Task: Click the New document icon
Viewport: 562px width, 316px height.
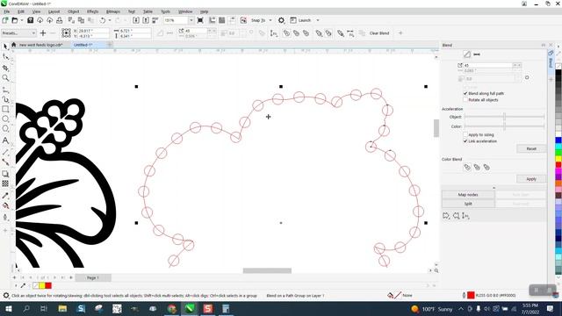Action: [5, 20]
